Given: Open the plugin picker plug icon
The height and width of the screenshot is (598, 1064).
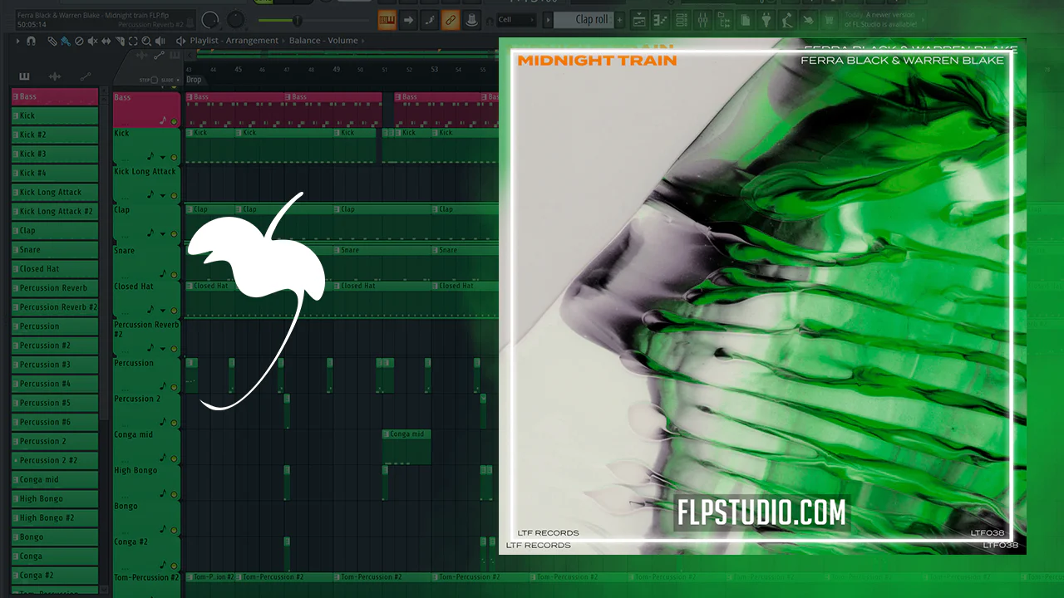Looking at the screenshot, I should pos(766,19).
